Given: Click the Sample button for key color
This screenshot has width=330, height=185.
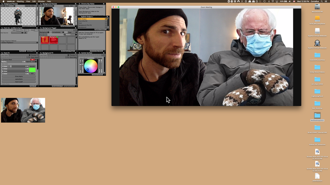Looking at the screenshot, I should click(32, 66).
